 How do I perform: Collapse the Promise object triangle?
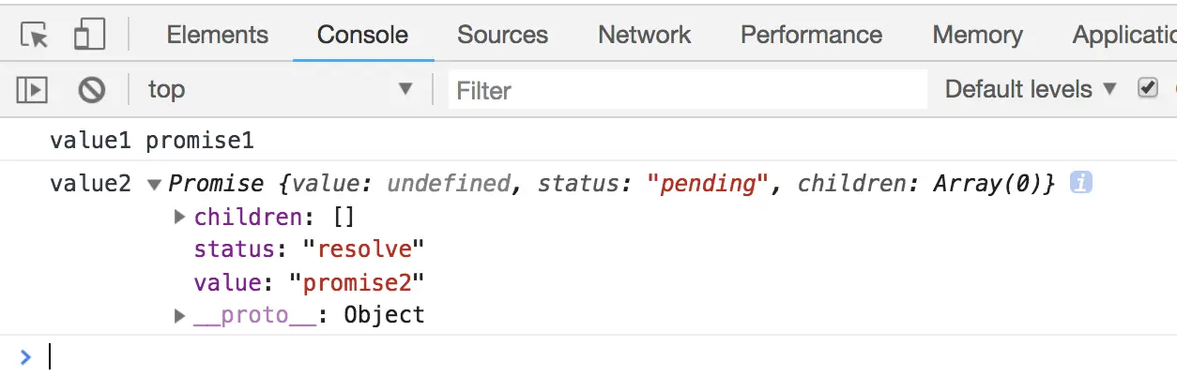tap(155, 185)
